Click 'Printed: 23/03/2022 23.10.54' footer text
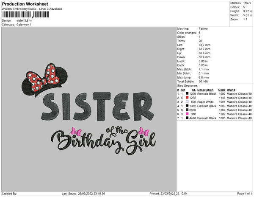This screenshot has width=254, height=197. click(168, 194)
